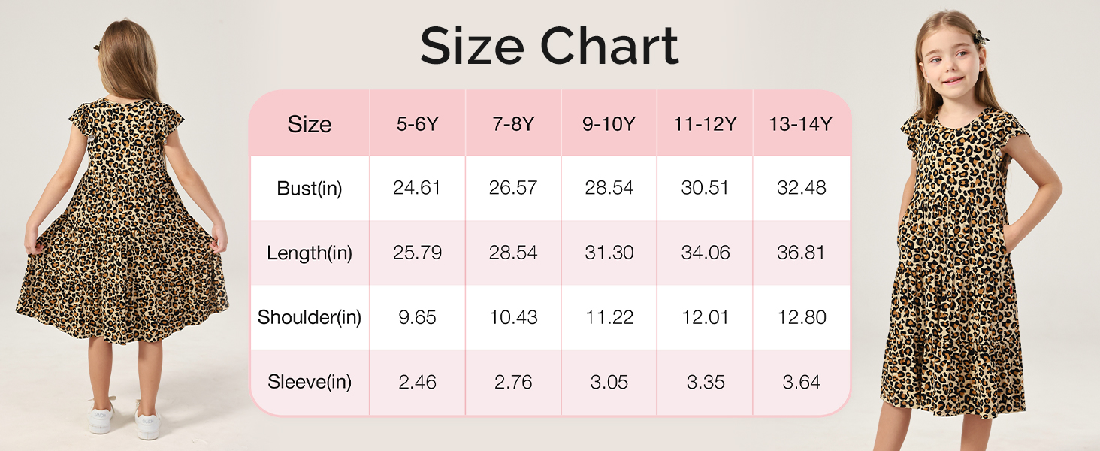Viewport: 1100px width, 451px height.
Task: Click the 3.05 sleeve measurement
Action: coord(609,382)
